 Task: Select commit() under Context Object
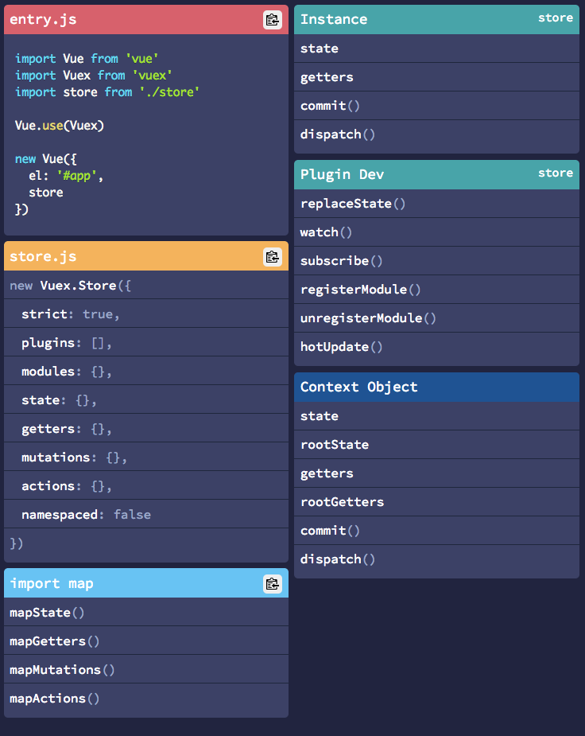point(436,531)
